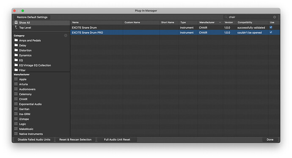Filter by manufacturer Arturia
This screenshot has height=158, width=292.
point(41,84)
